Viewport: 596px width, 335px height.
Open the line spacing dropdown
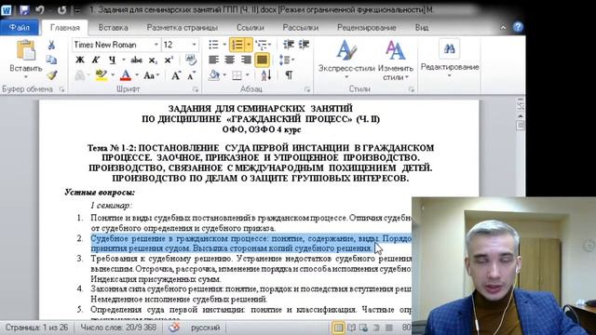pos(287,60)
